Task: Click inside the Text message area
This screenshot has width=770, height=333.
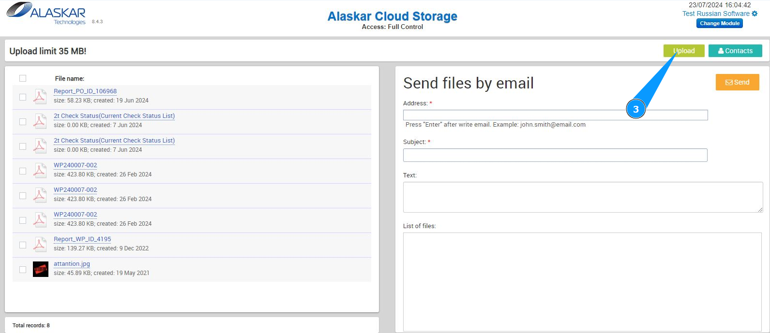Action: pos(582,197)
